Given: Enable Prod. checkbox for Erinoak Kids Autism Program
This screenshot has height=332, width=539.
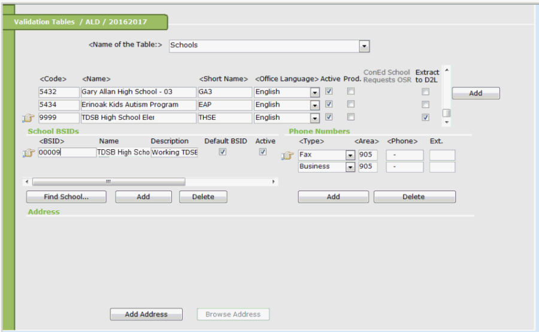Looking at the screenshot, I should 351,105.
